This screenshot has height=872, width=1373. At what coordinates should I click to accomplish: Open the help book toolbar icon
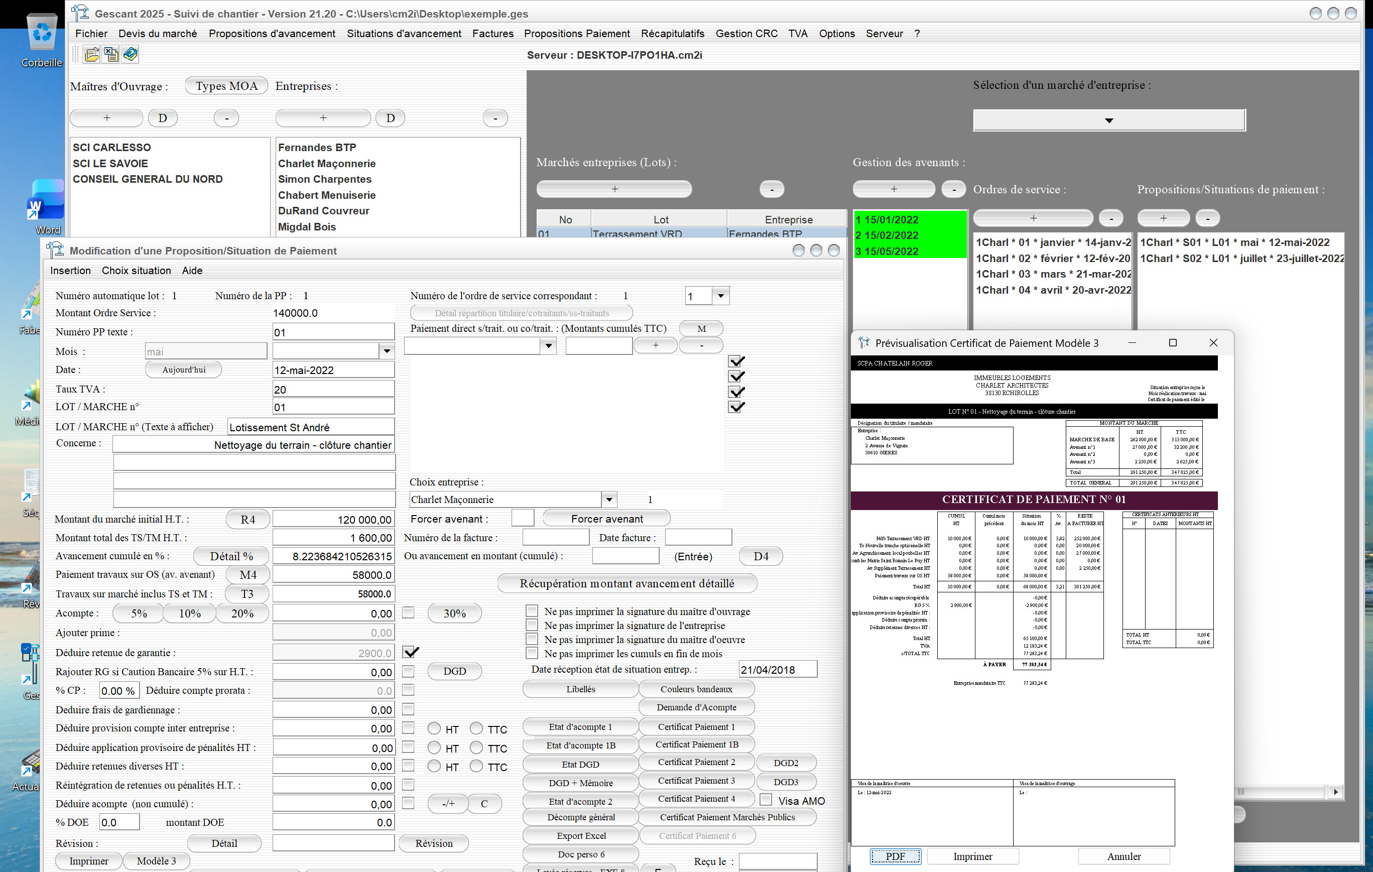(130, 55)
